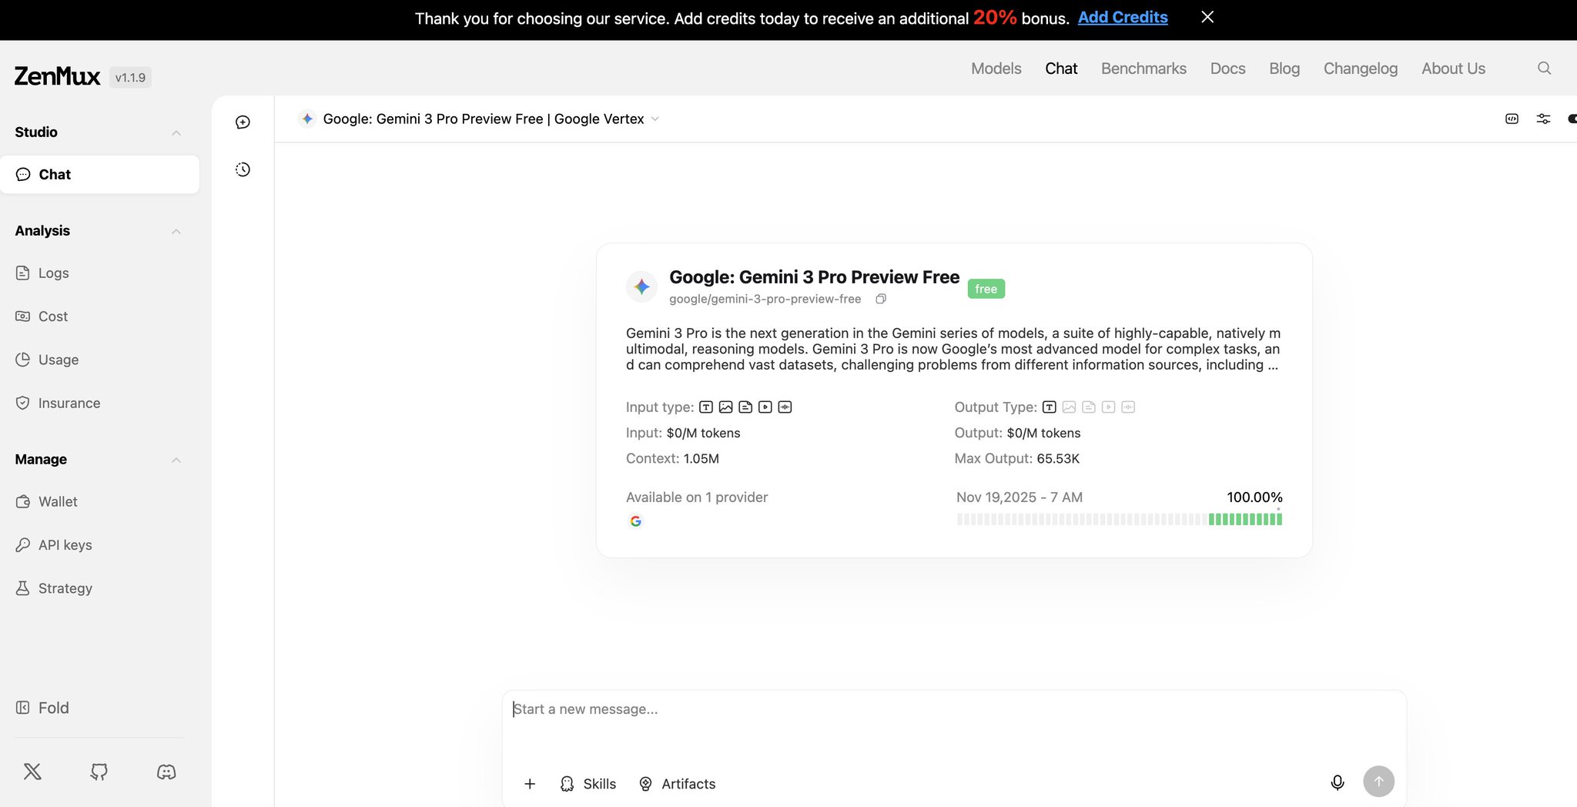Viewport: 1577px width, 807px height.
Task: Open chat history clock icon
Action: [x=243, y=169]
